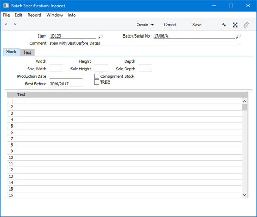257x217 pixels.
Task: Click the Best Before date field
Action: [x=66, y=84]
